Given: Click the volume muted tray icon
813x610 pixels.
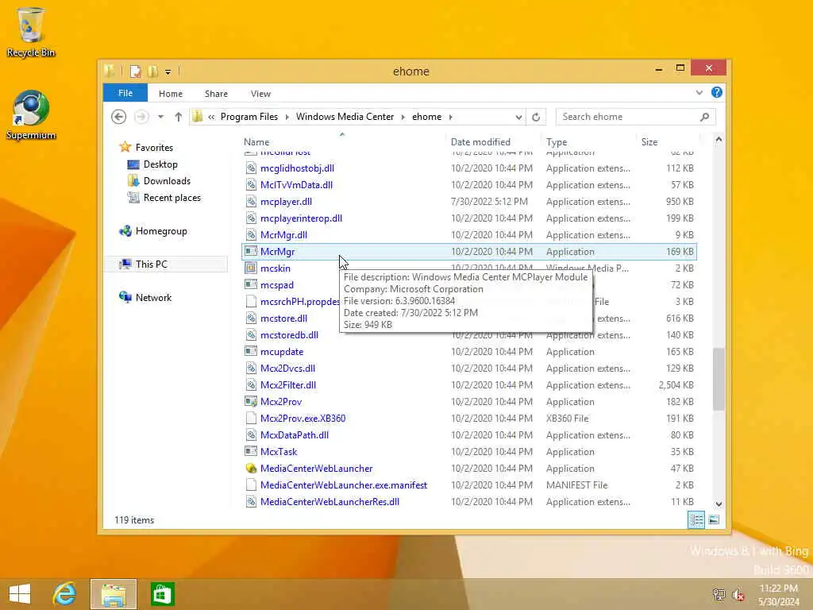Looking at the screenshot, I should (738, 594).
